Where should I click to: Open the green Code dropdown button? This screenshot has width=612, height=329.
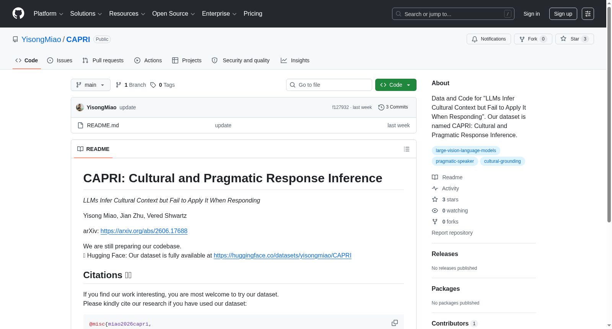point(396,85)
